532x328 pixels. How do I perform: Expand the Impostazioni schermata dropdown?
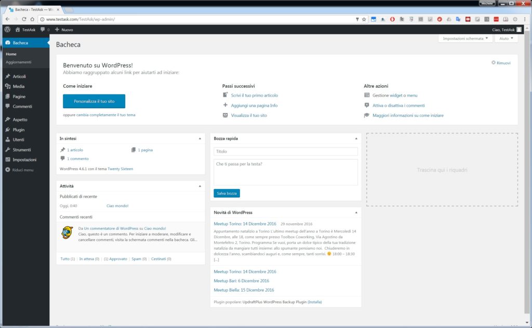[465, 38]
